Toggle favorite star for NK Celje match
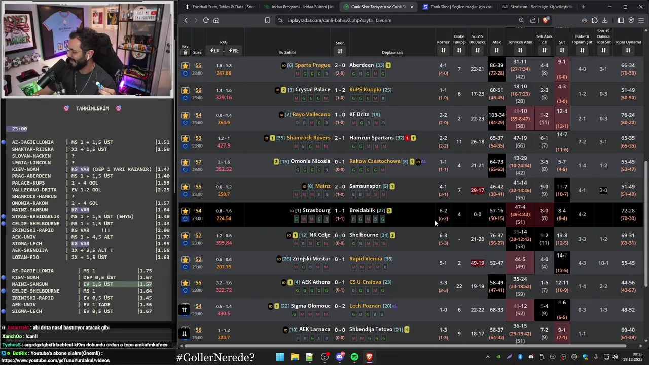 (x=185, y=236)
